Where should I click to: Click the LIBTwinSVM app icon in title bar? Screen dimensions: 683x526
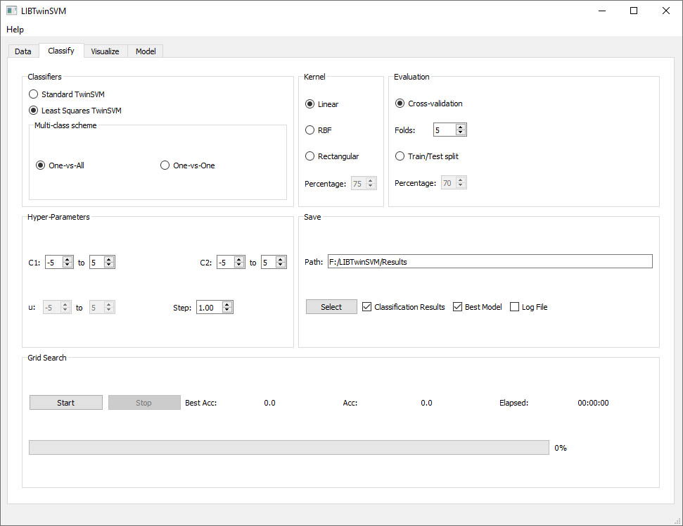(x=11, y=11)
